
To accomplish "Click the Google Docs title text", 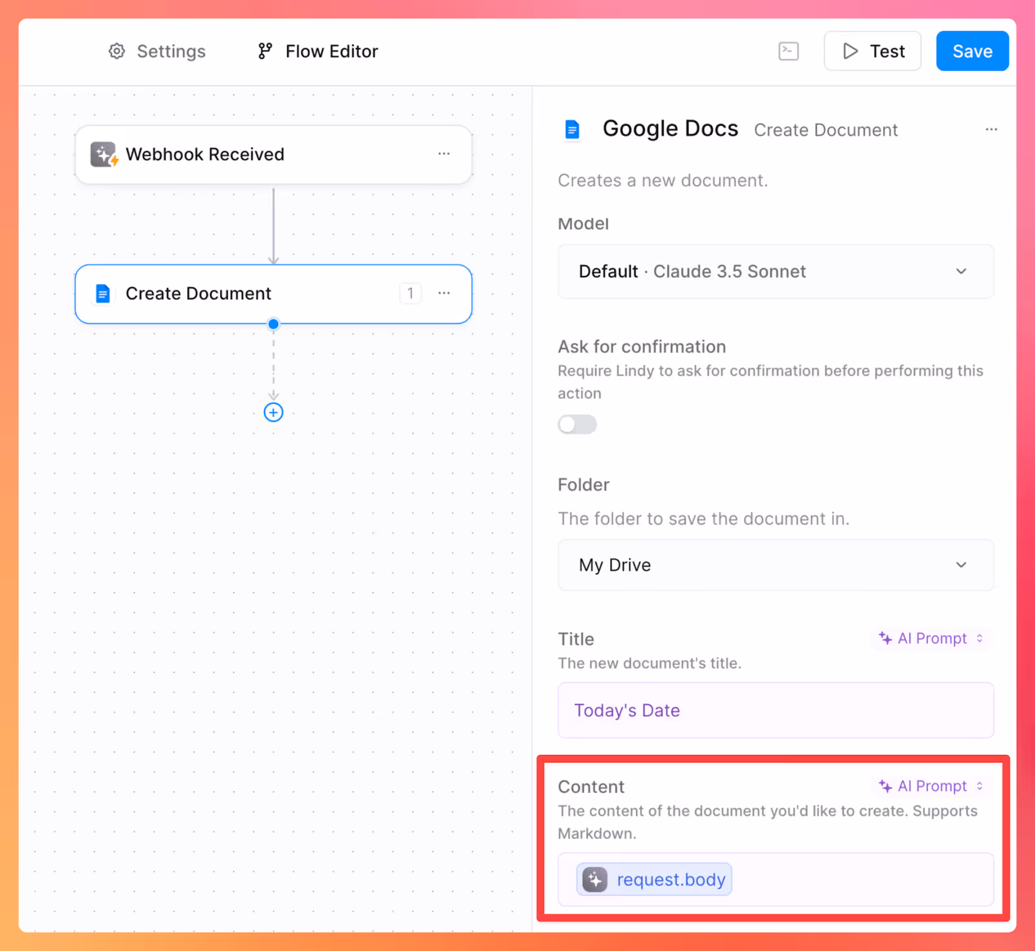I will [670, 129].
